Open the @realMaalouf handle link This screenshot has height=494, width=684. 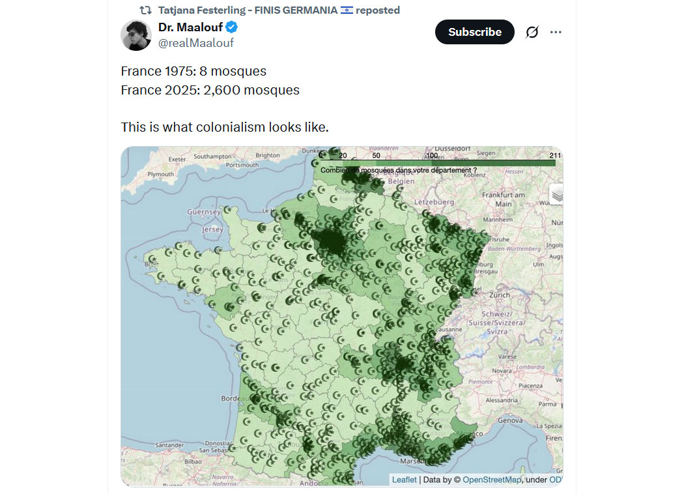[196, 43]
